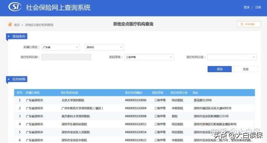This screenshot has width=267, height=143.
Task: Click 中医医院 category cell in row 2
Action: 177,108
